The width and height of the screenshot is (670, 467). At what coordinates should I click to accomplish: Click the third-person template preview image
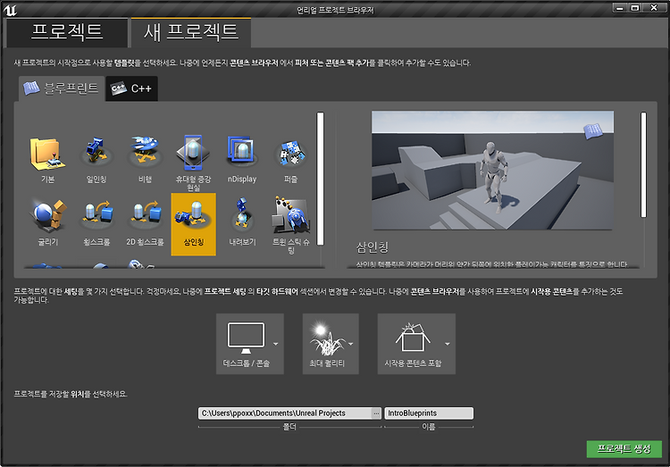click(492, 171)
